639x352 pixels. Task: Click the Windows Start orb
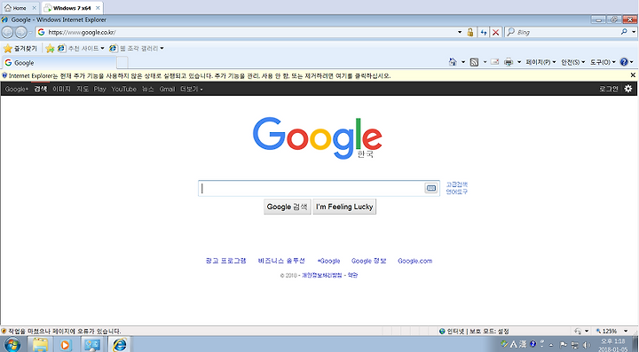click(12, 344)
